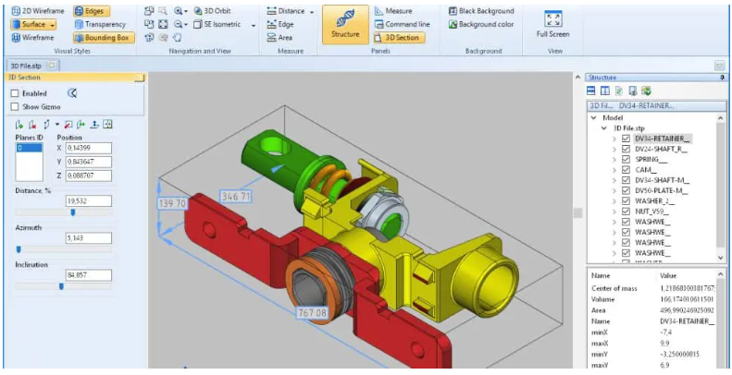Open the Structure panel with DNA icon
Viewport: 732px width, 375px height.
coord(344,24)
